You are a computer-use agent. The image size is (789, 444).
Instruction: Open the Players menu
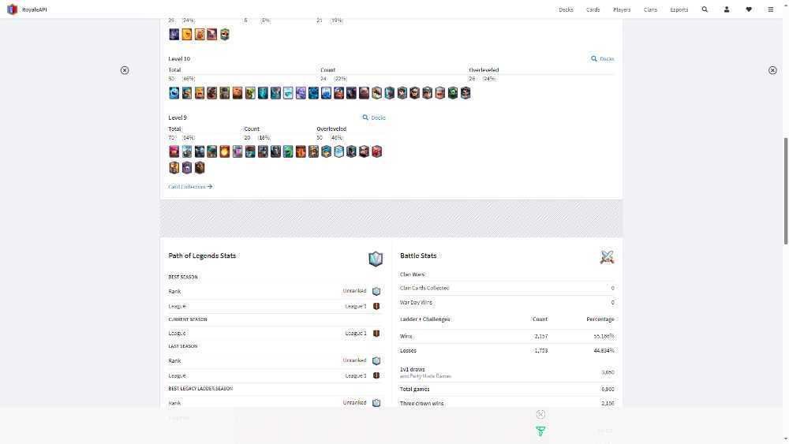pos(622,9)
